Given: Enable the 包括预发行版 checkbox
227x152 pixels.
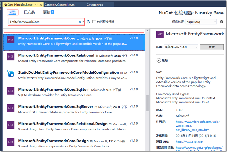Looking at the screenshot, I should pyautogui.click(x=94, y=22).
